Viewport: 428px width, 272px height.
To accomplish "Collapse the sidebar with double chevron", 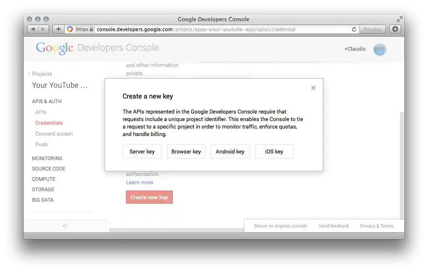I will coord(65,225).
